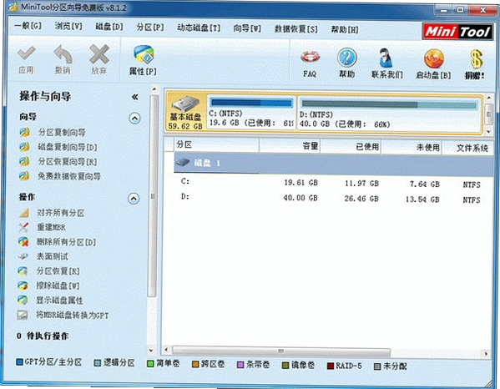Viewport: 500px width, 389px height.
Task: Open the FAQ lifebuoy icon
Action: [310, 57]
